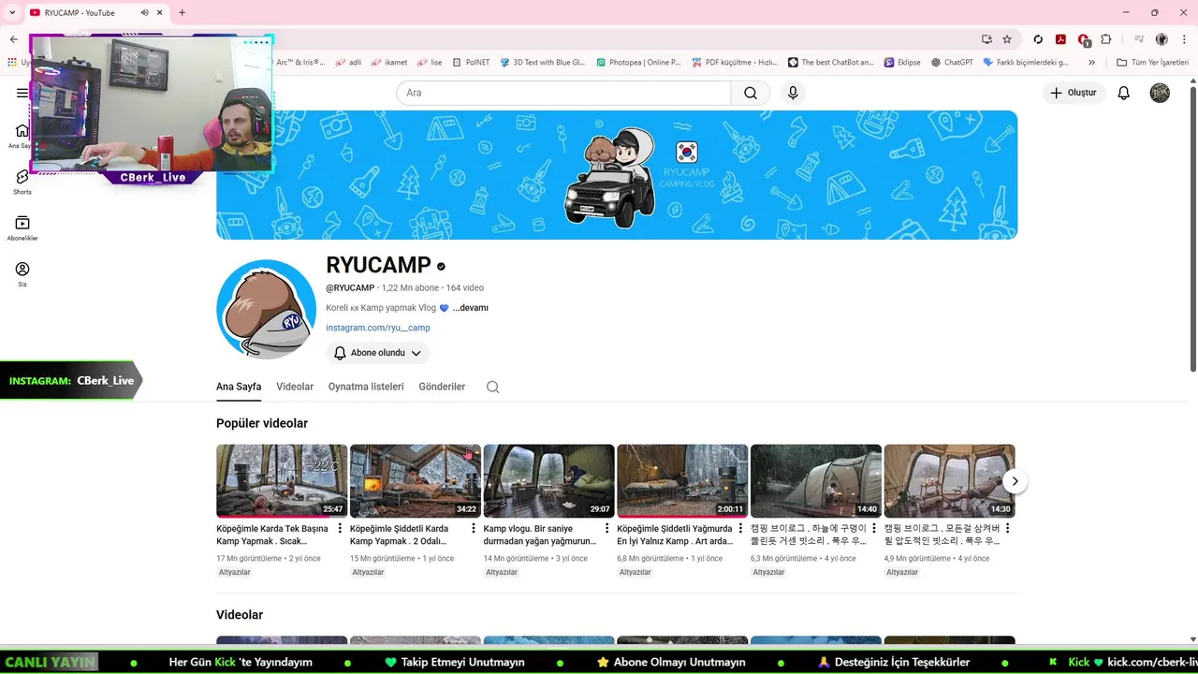The height and width of the screenshot is (674, 1198).
Task: Open a new browser tab
Action: 182,12
